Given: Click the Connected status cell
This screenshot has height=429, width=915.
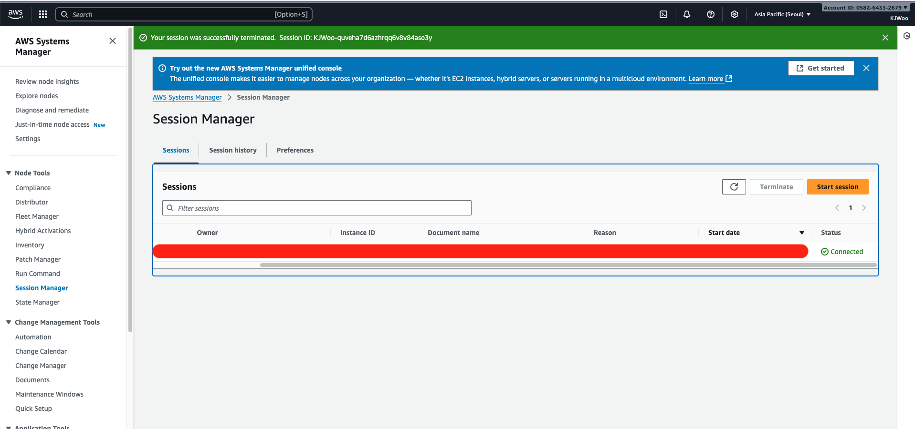Looking at the screenshot, I should coord(842,252).
